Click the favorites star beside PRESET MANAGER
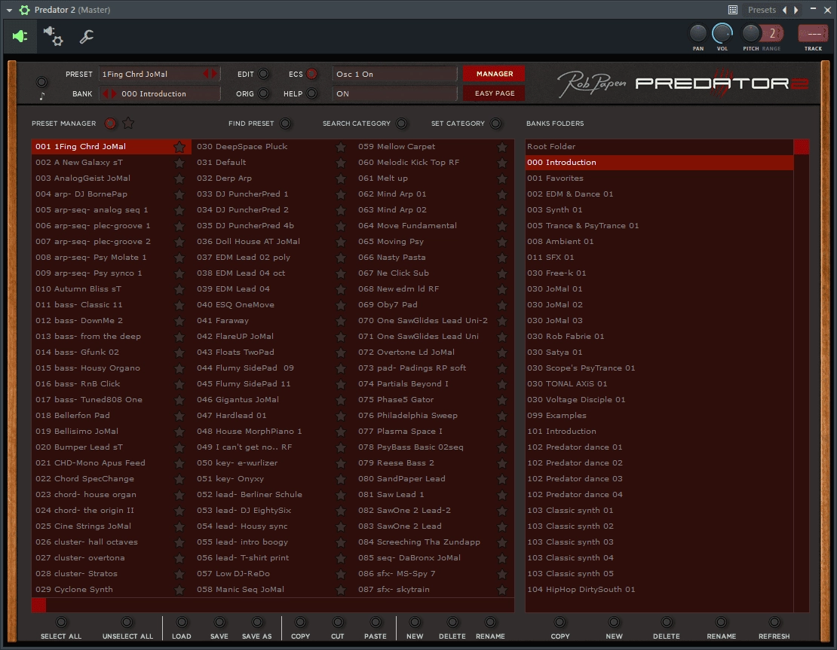837x650 pixels. click(x=128, y=124)
